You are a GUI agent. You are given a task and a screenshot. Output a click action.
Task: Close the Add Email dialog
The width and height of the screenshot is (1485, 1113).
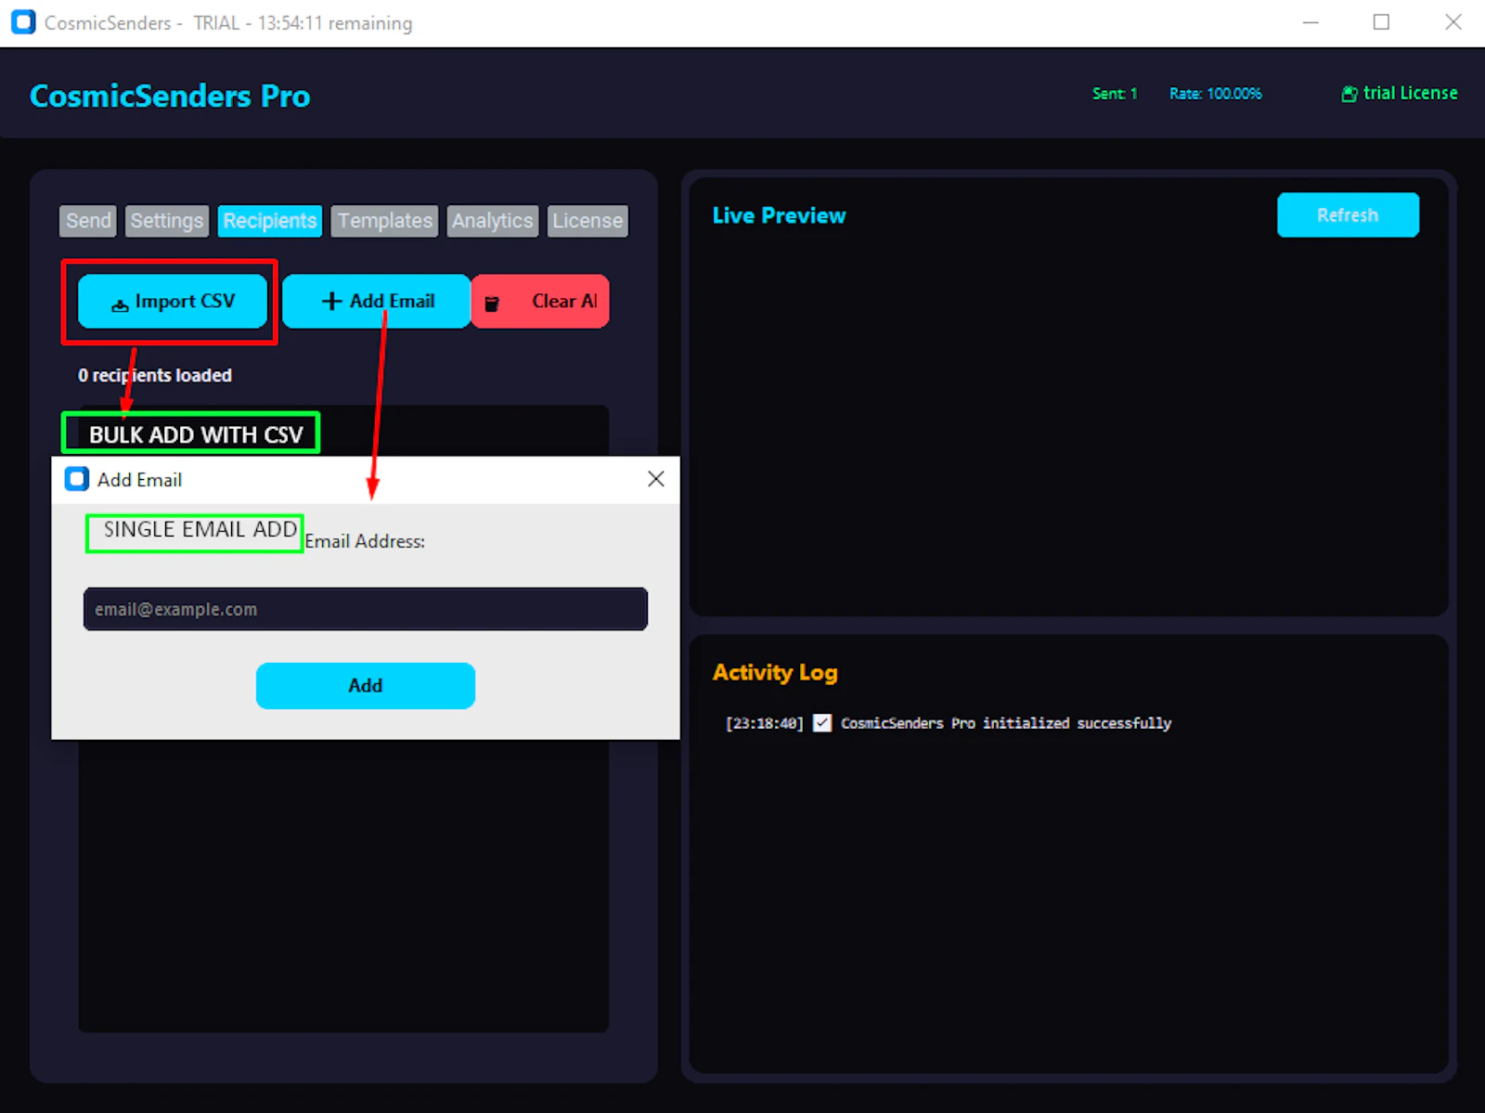point(656,479)
